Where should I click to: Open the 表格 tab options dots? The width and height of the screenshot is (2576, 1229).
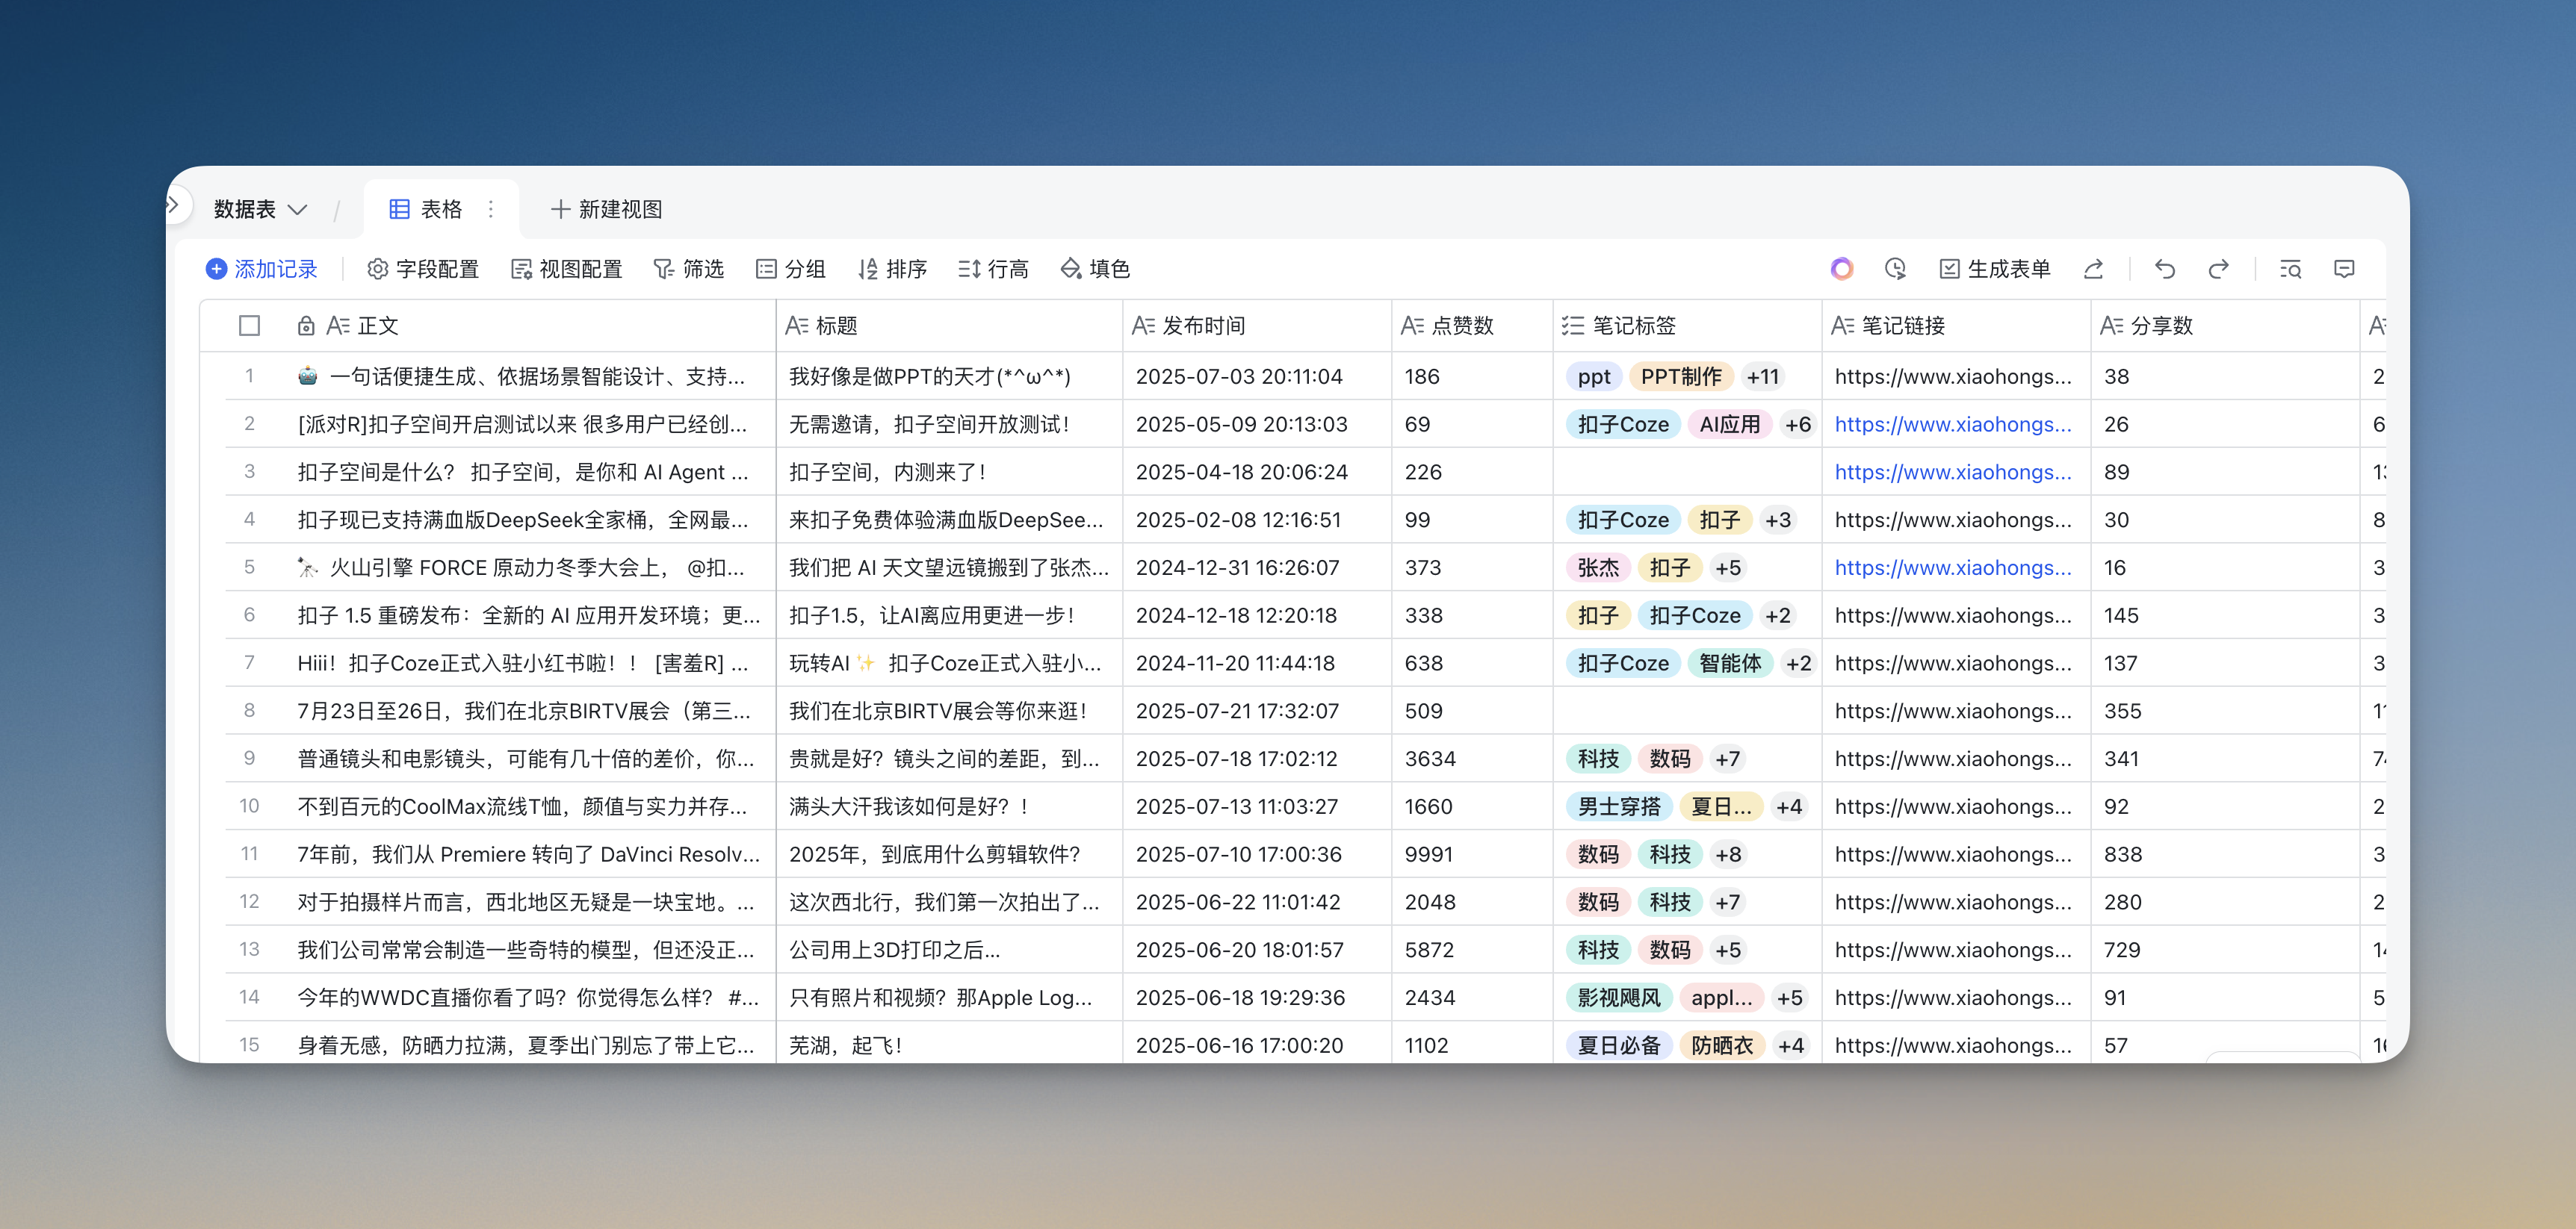(x=491, y=209)
